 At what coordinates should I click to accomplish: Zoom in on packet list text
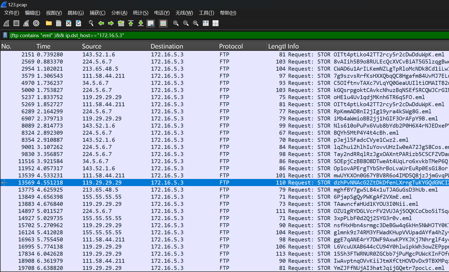tap(176, 23)
